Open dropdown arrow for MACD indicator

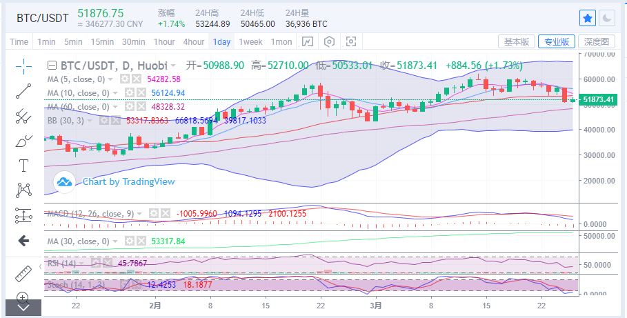[139, 214]
